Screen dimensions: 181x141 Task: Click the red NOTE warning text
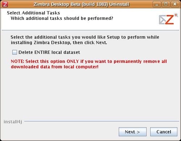coord(89,64)
